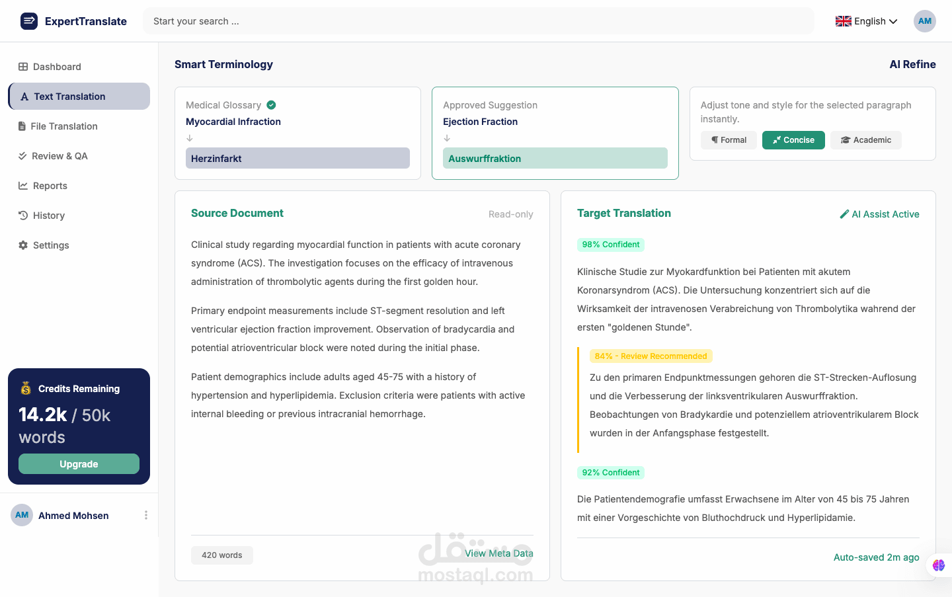Select the Ejection Fraction suggestion card
Image resolution: width=952 pixels, height=597 pixels.
click(x=555, y=133)
